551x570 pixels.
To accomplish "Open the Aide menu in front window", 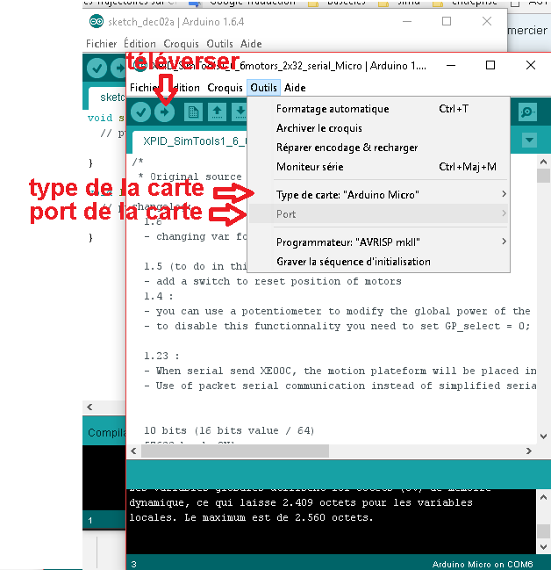I will [295, 88].
